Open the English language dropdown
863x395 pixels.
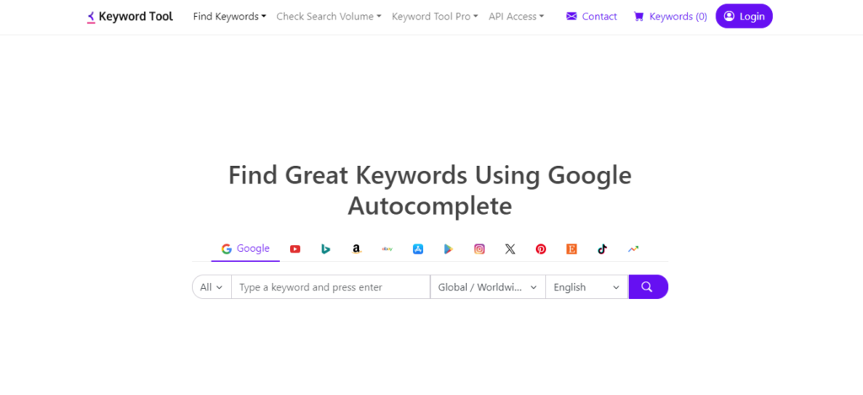click(587, 287)
